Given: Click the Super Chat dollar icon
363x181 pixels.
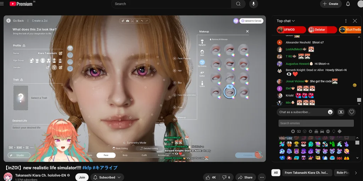Looking at the screenshot, I should 341,112.
